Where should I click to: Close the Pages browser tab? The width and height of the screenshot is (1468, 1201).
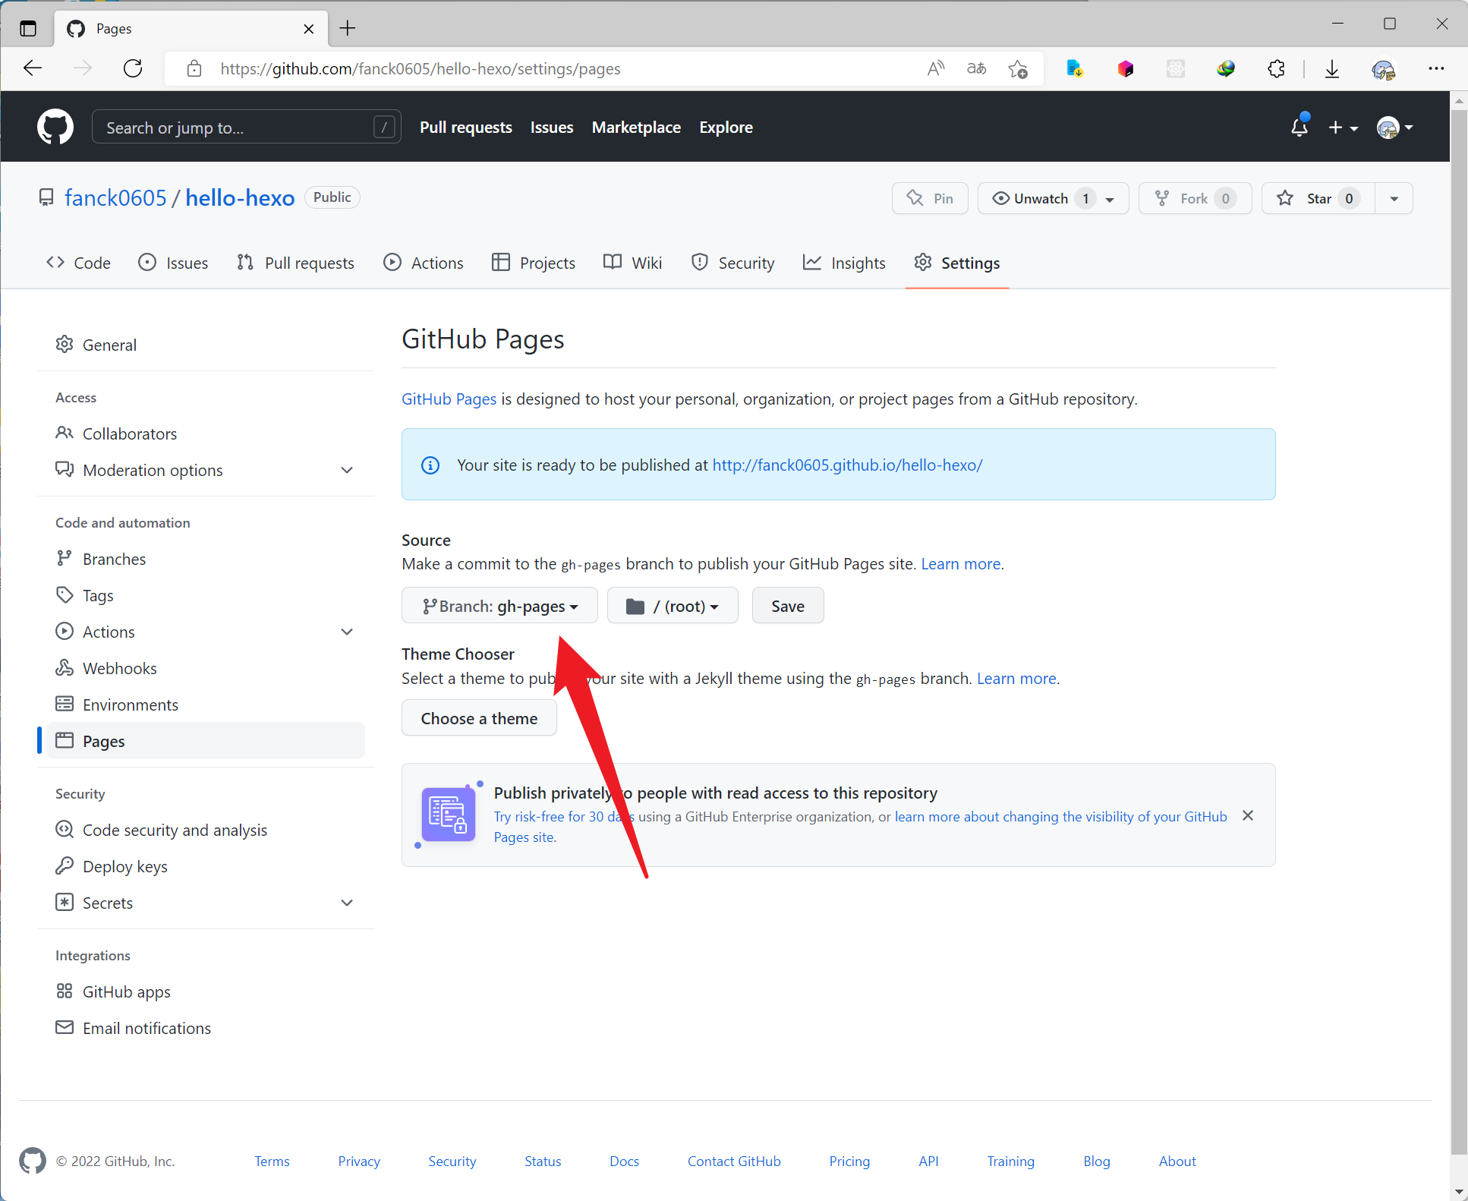click(309, 29)
